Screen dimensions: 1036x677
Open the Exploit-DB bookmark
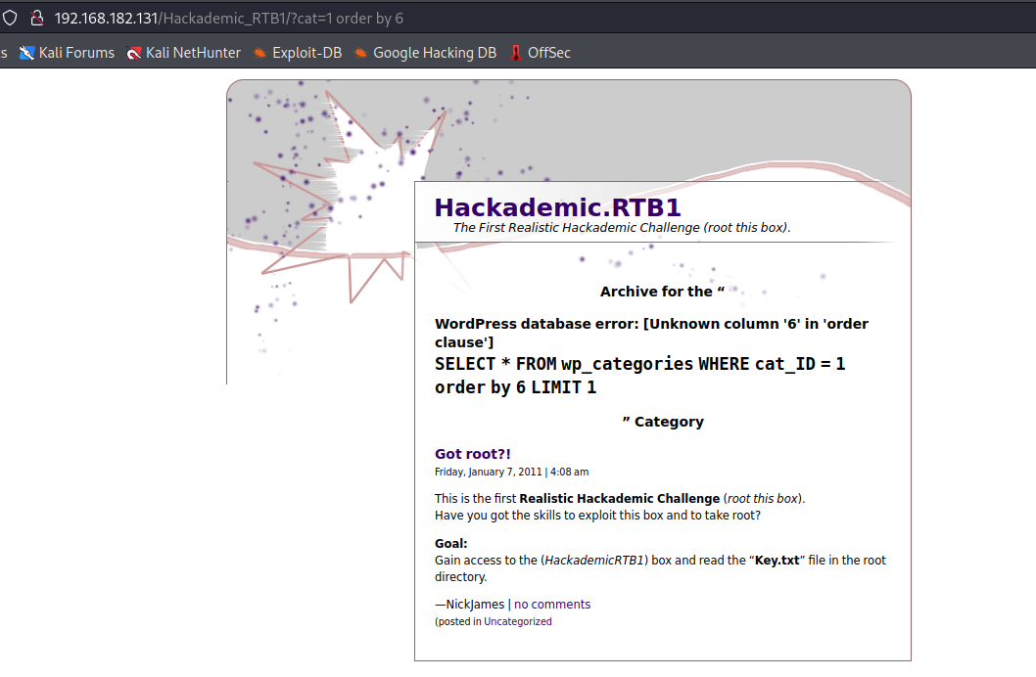298,53
